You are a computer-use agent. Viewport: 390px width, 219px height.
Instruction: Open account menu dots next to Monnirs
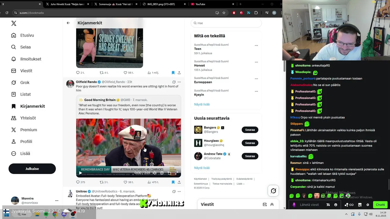(x=57, y=200)
